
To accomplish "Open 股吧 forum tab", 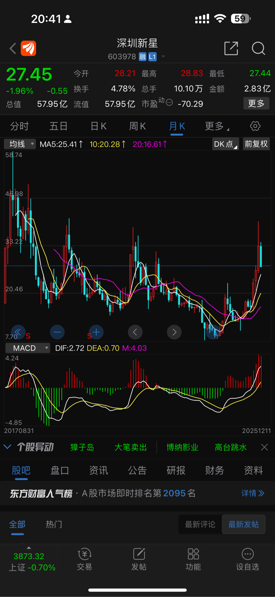I will coord(21,470).
